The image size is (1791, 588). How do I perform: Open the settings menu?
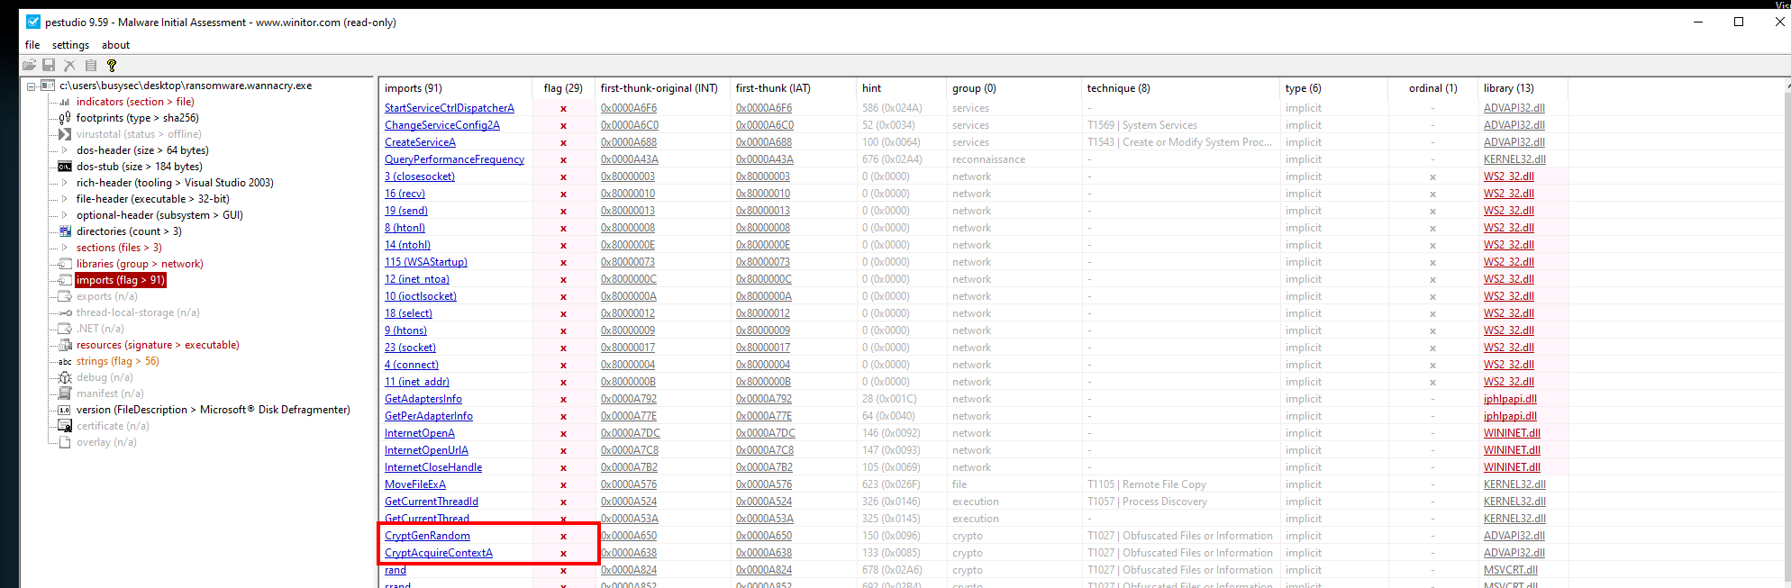70,45
